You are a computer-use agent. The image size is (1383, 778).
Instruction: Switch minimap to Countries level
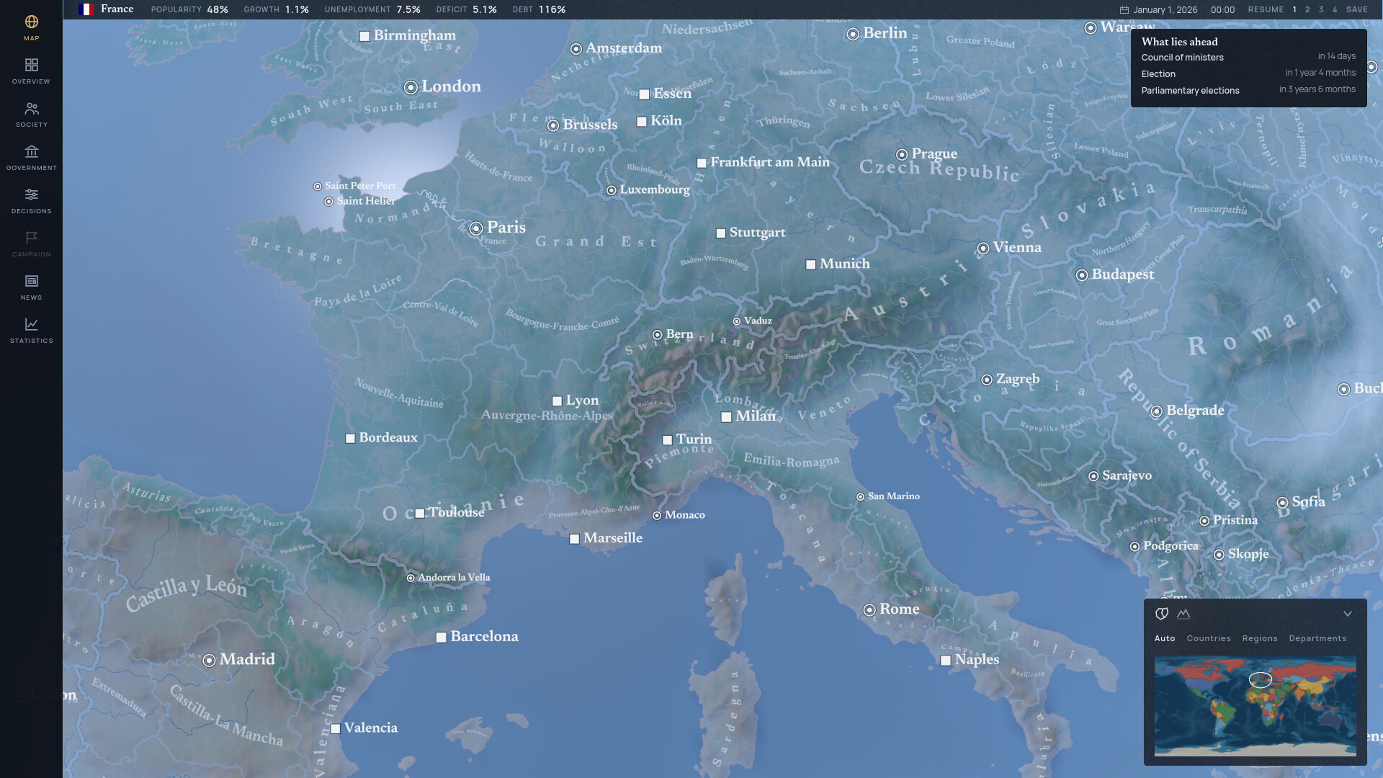[1209, 638]
